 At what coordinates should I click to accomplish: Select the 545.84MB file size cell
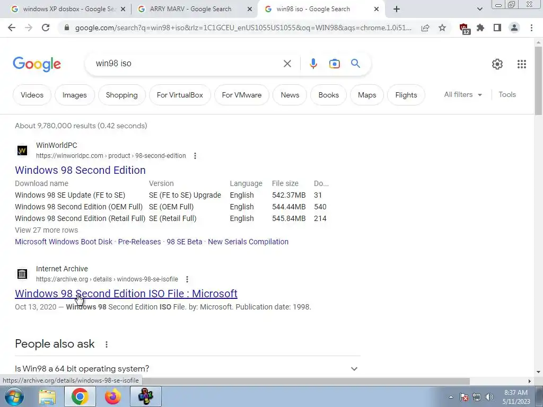point(289,218)
